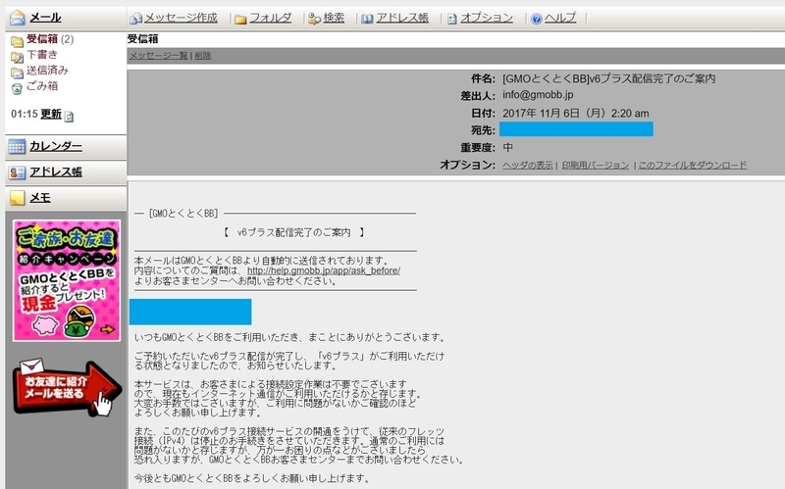This screenshot has height=489, width=785.
Task: Open the 受信箱 inbox folder
Action: pos(42,39)
